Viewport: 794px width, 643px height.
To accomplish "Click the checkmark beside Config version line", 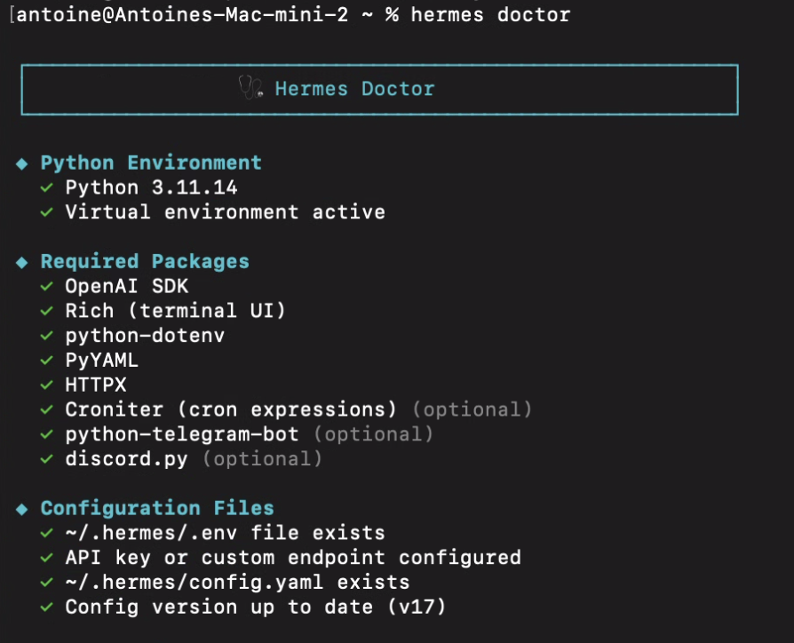I will [46, 607].
